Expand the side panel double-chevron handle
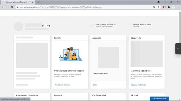Viewport: 181px width, 101px height. tap(178, 49)
